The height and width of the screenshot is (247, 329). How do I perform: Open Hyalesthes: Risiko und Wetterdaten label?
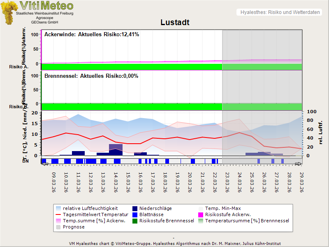(280, 12)
